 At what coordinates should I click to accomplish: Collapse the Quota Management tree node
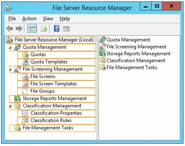click(x=10, y=48)
